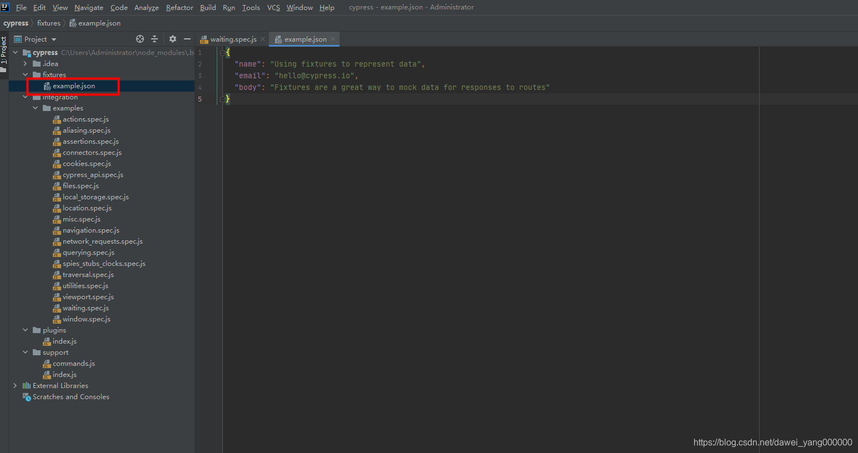Click the examples folder icon
This screenshot has height=453, width=858.
(x=47, y=108)
